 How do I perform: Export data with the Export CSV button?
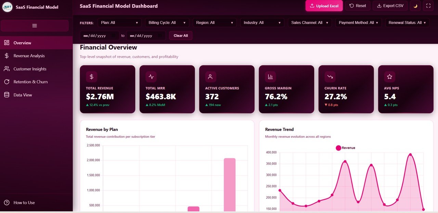click(390, 5)
